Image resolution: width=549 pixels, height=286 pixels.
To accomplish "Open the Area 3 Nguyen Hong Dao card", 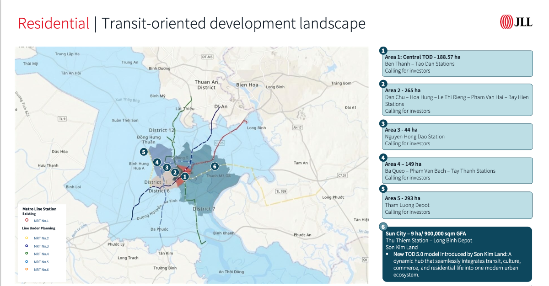I will click(457, 137).
